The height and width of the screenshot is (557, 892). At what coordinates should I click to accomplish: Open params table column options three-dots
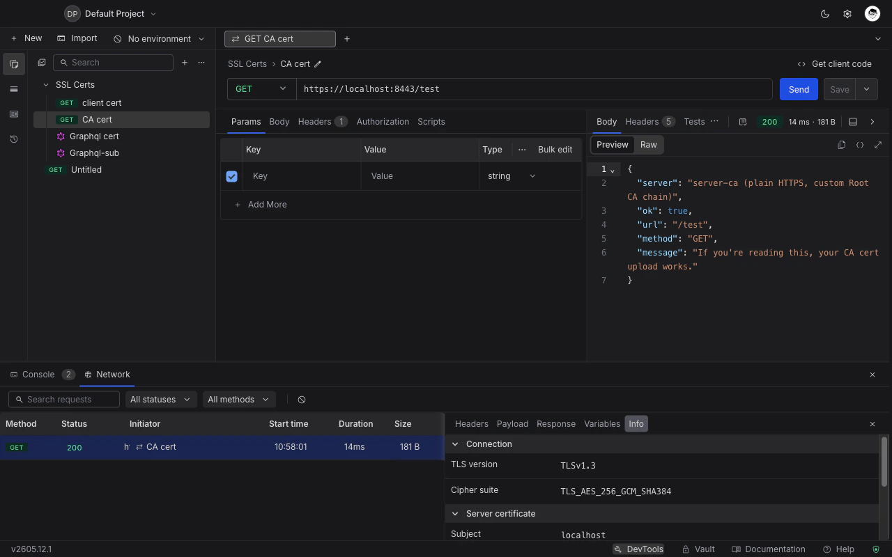pyautogui.click(x=522, y=150)
